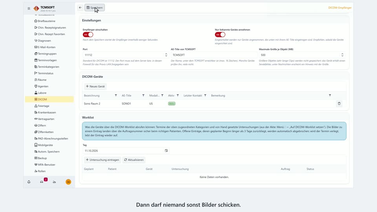This screenshot has width=377, height=212.
Task: Click the Port spinner arrows
Action: (x=166, y=55)
